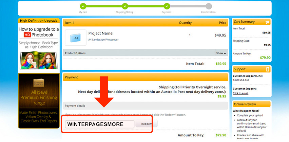Expand Product Options with Show arrow
The height and width of the screenshot is (142, 289).
tap(221, 53)
